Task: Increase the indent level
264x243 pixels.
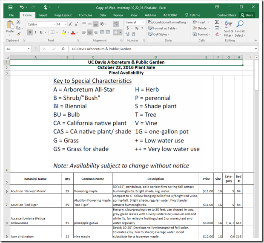Action: [x=108, y=32]
